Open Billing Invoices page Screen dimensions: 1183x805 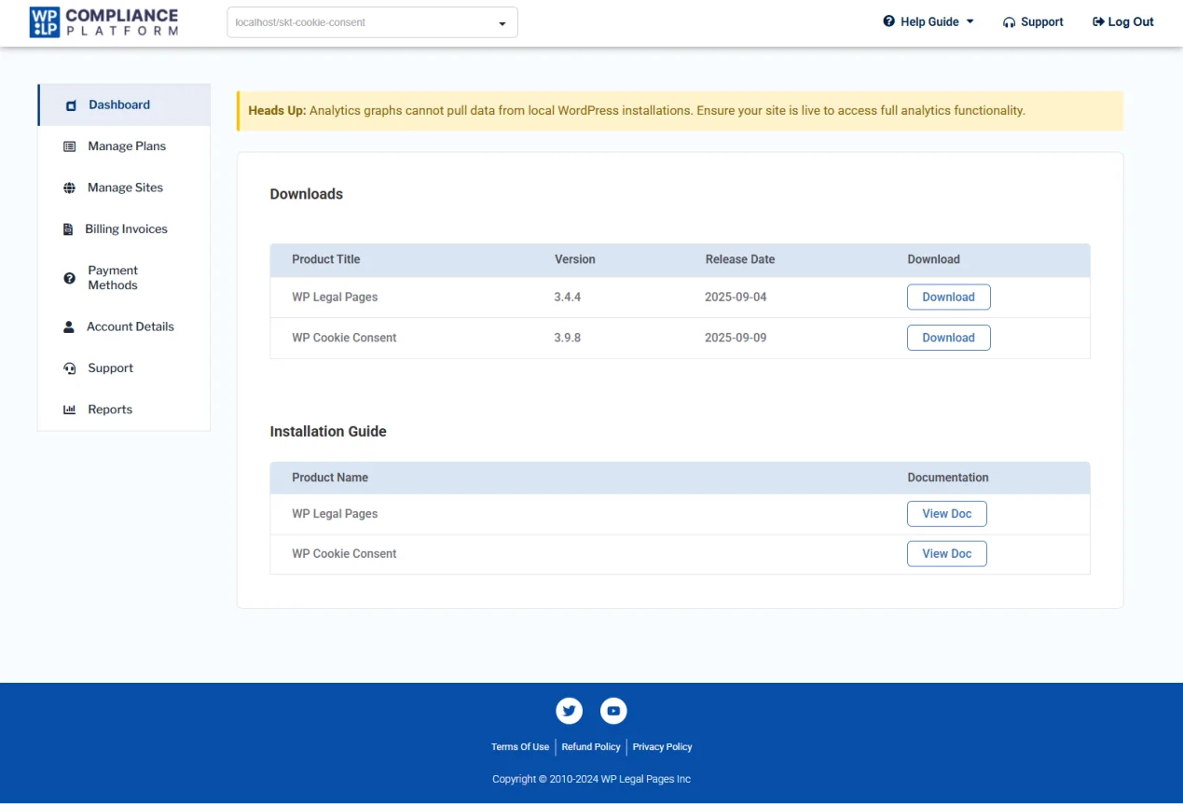tap(126, 229)
